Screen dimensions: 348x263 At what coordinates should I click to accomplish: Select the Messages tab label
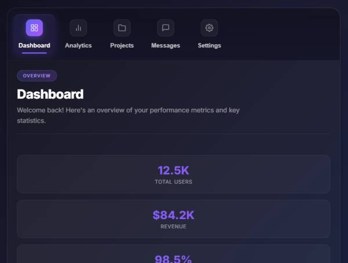(x=165, y=46)
